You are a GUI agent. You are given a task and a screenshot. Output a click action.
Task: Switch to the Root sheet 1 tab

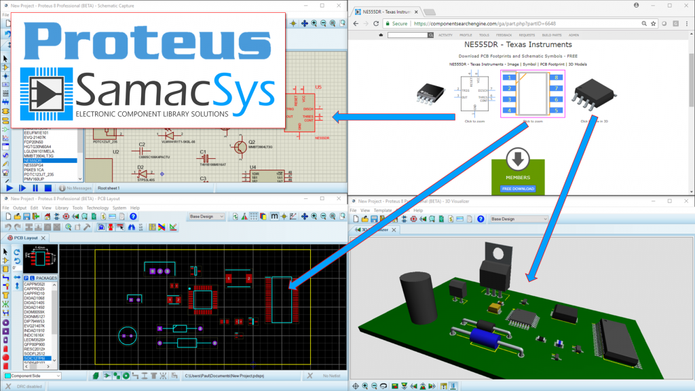point(109,188)
